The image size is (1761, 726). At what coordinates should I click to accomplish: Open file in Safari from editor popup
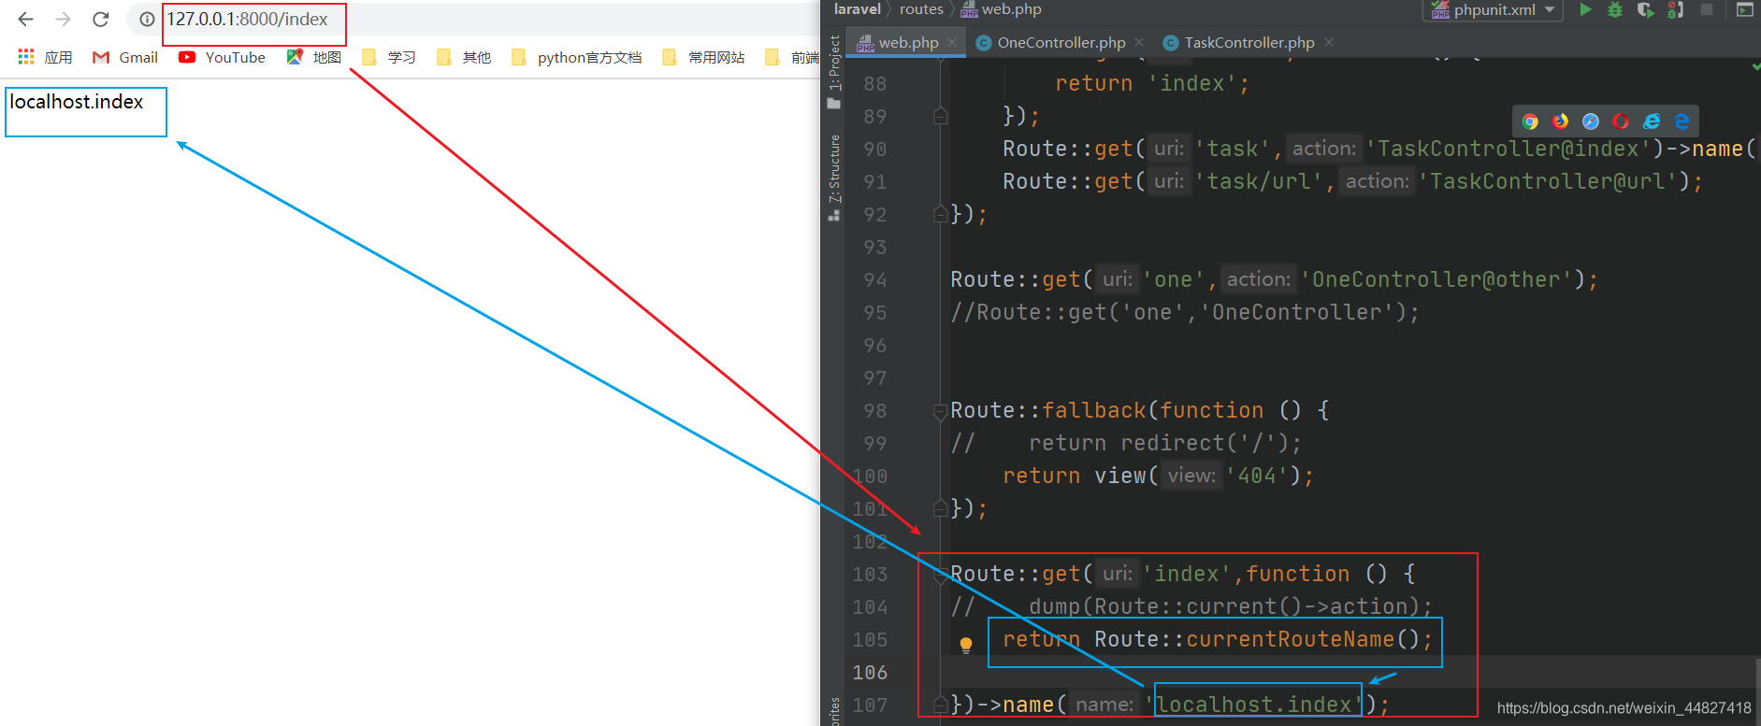1591,121
